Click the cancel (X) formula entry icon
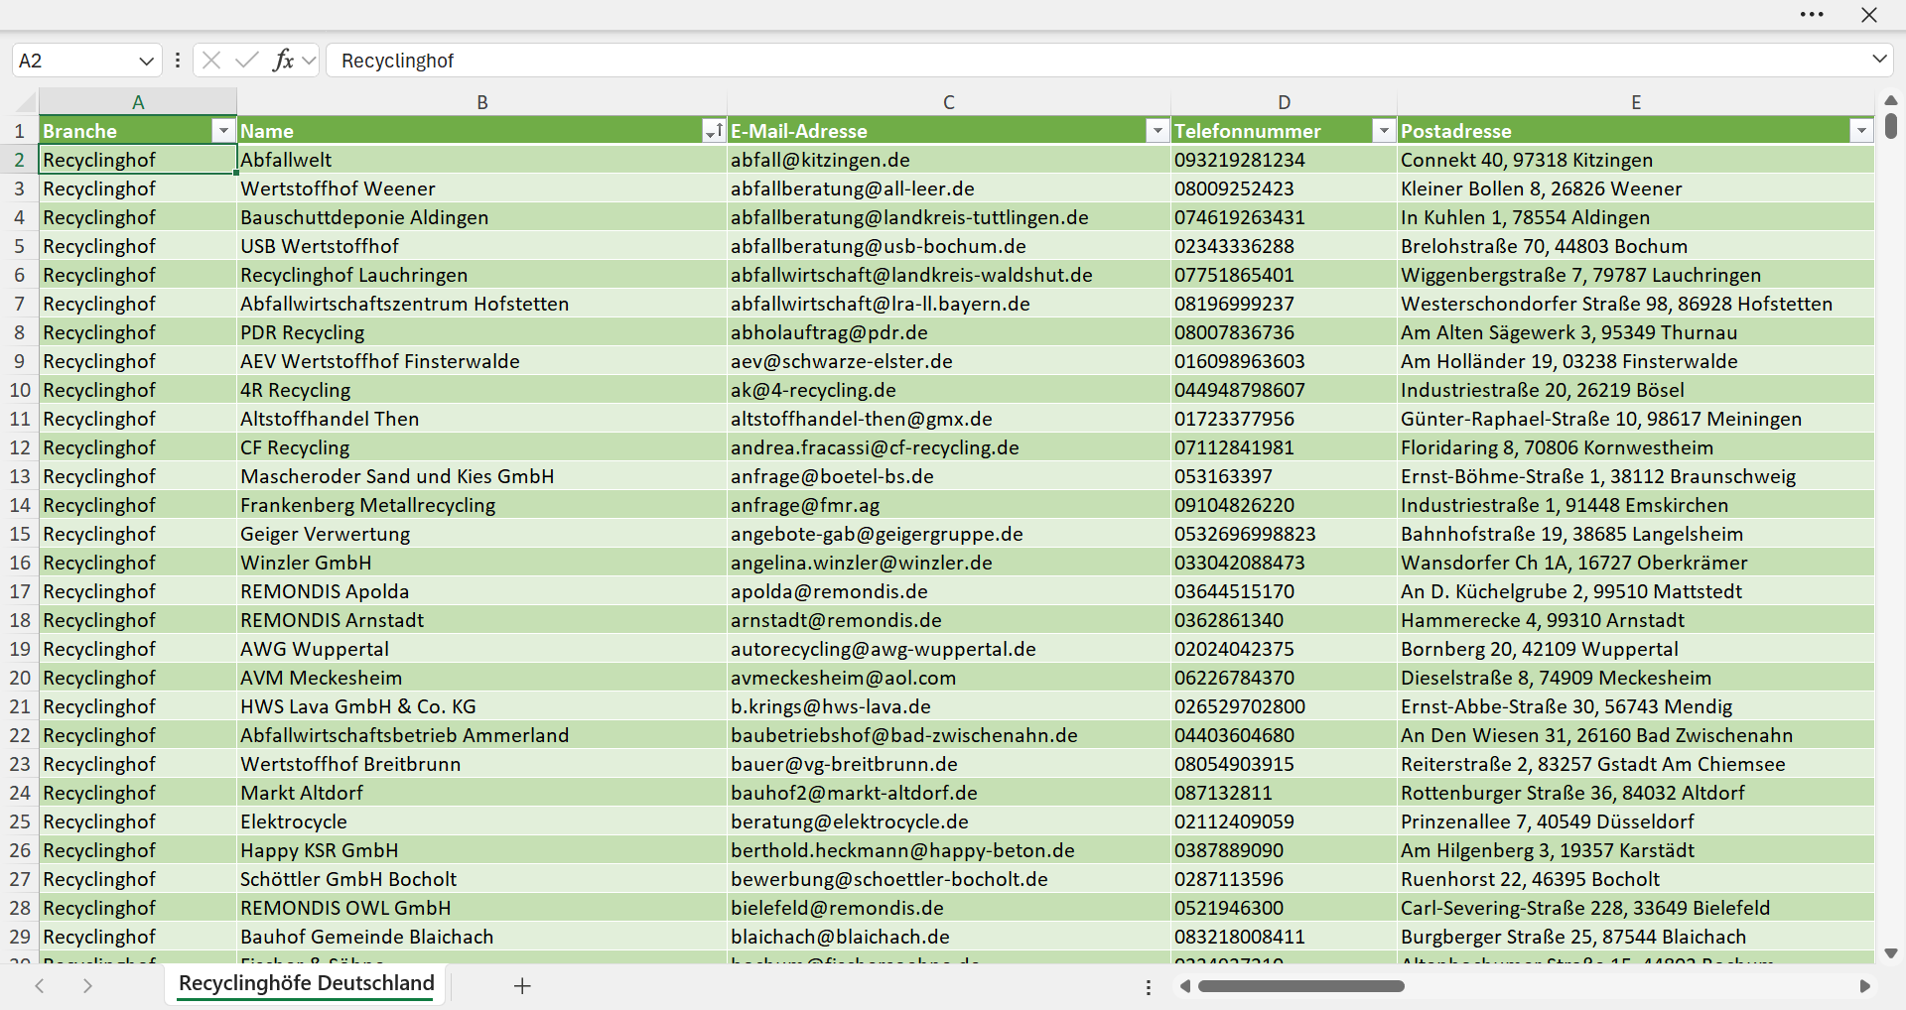Screen dimensions: 1906x1010 (211, 61)
